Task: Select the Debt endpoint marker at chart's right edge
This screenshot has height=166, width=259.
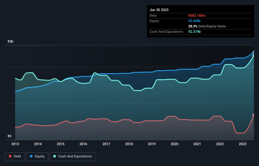Action: 254,115
